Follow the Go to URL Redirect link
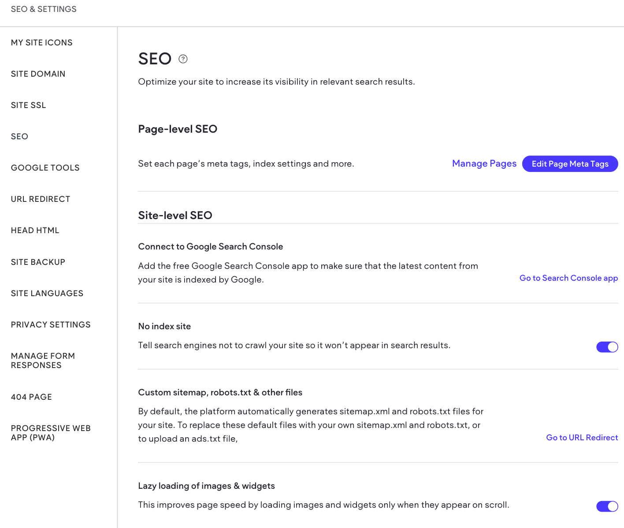This screenshot has height=528, width=624. click(582, 438)
